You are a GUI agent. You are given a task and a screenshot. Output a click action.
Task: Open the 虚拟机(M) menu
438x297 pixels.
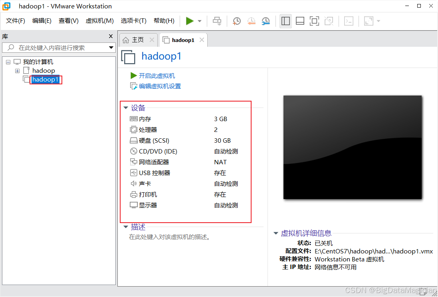tap(100, 21)
